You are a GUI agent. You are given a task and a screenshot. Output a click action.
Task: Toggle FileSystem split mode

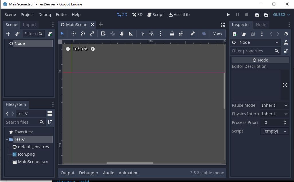click(x=50, y=114)
